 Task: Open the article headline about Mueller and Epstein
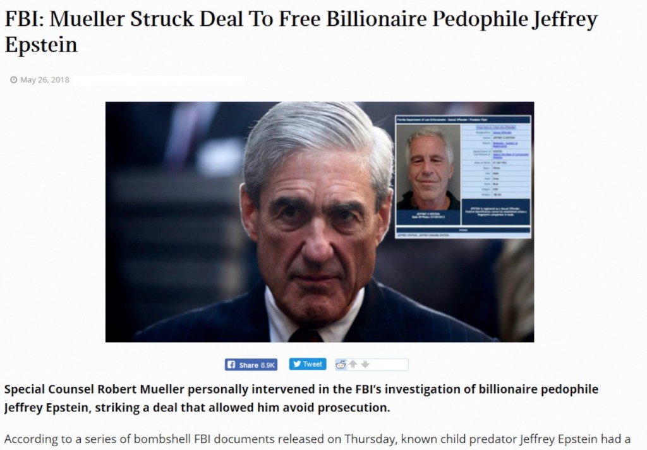tap(301, 32)
